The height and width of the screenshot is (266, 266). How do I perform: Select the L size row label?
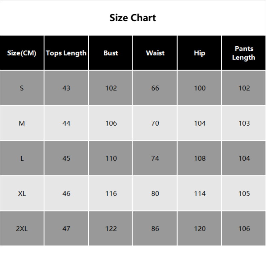point(22,159)
